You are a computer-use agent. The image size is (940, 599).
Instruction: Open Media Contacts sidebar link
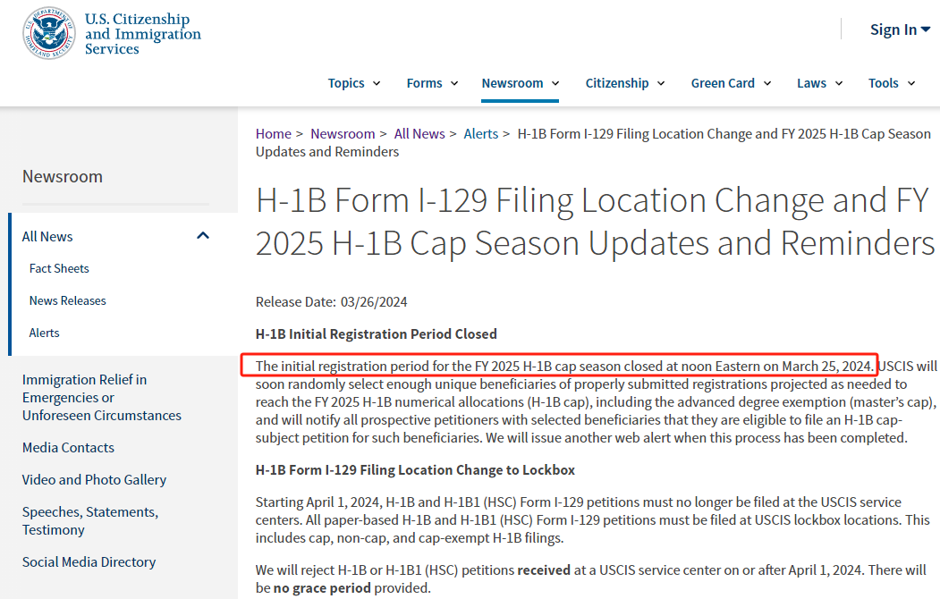coord(68,447)
